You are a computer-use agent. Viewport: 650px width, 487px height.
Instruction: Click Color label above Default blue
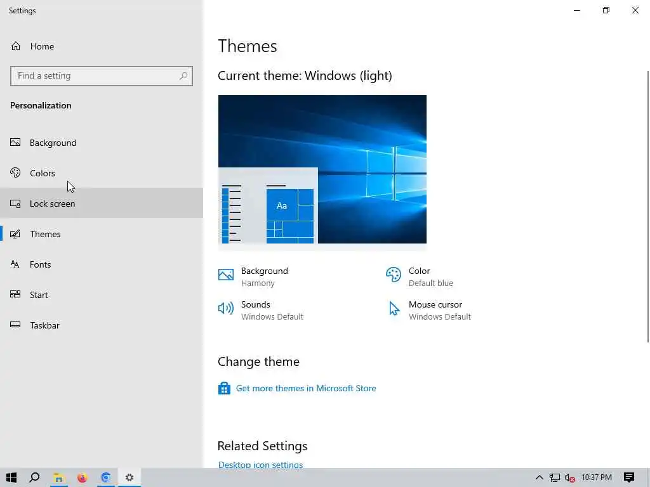coord(419,271)
